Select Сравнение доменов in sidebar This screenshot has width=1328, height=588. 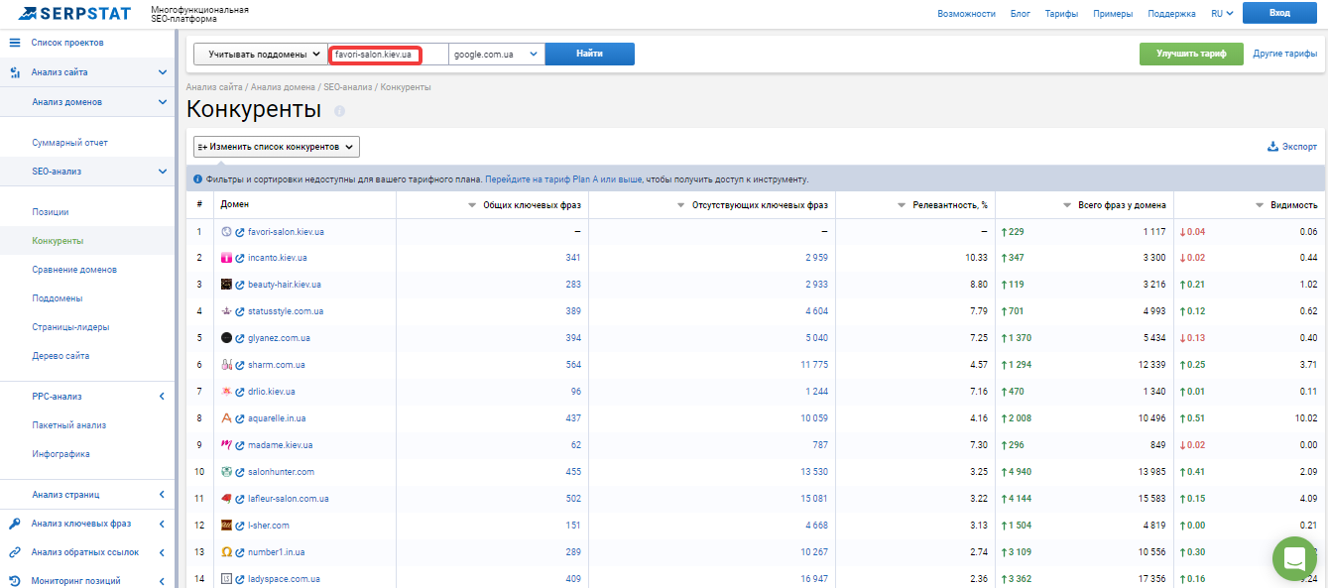click(74, 270)
